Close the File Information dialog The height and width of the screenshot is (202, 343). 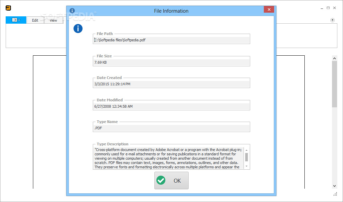point(269,9)
